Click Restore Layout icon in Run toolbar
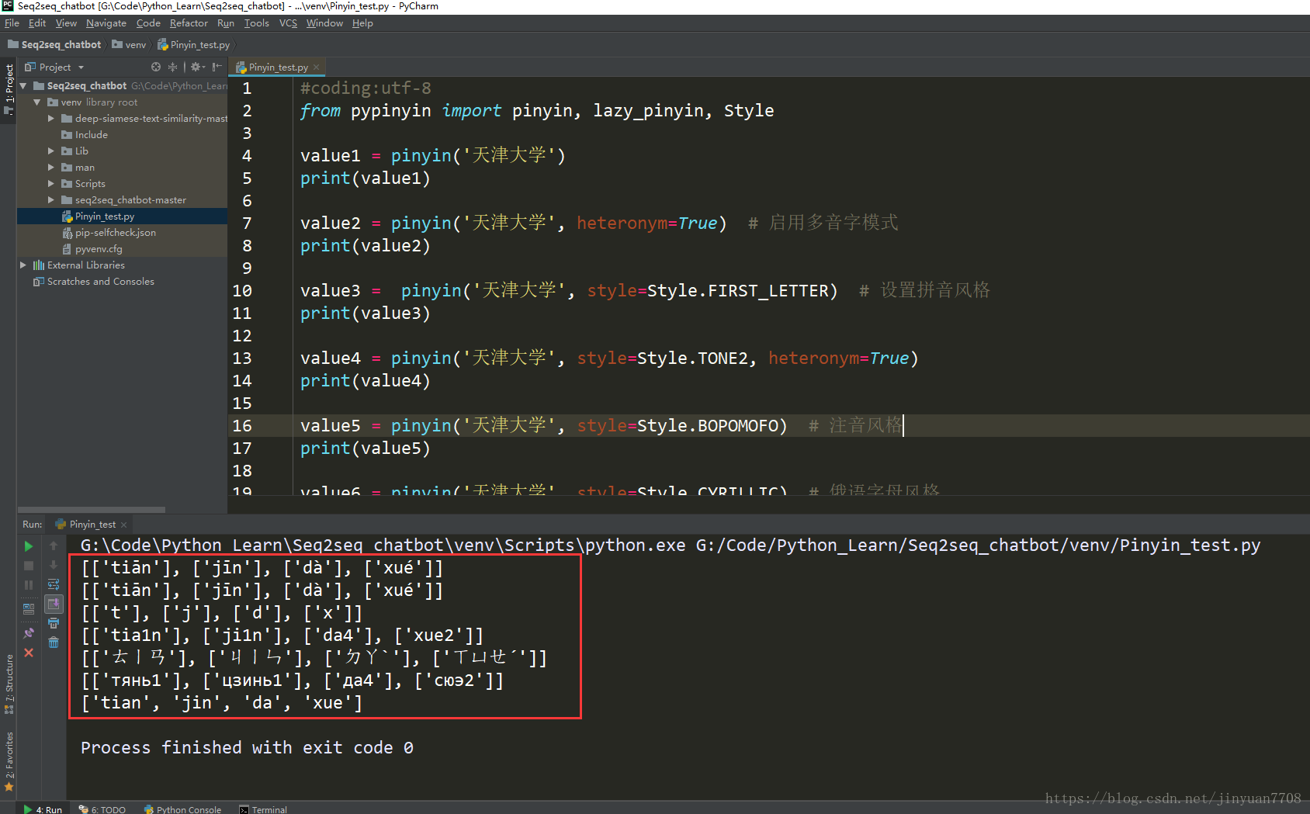The image size is (1310, 814). click(x=29, y=609)
